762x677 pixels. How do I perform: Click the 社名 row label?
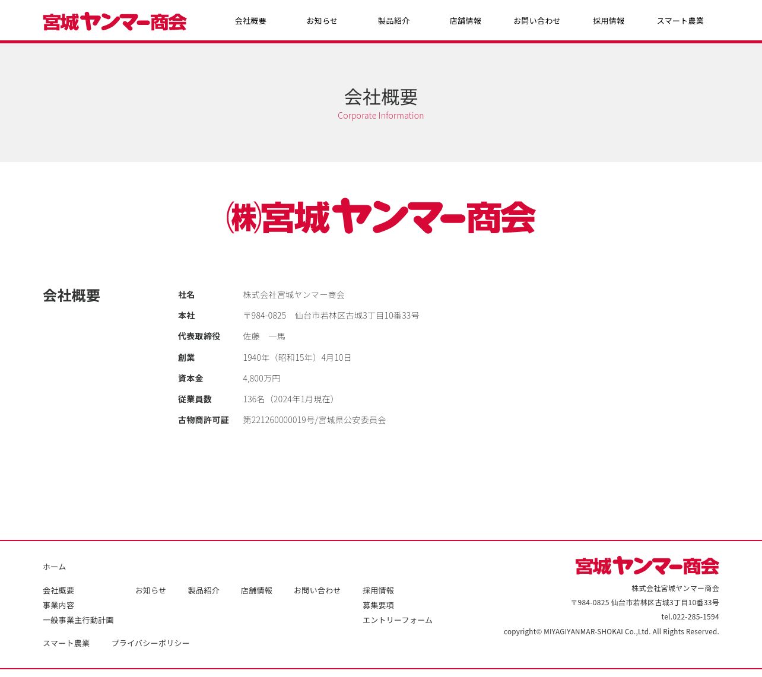pos(186,295)
